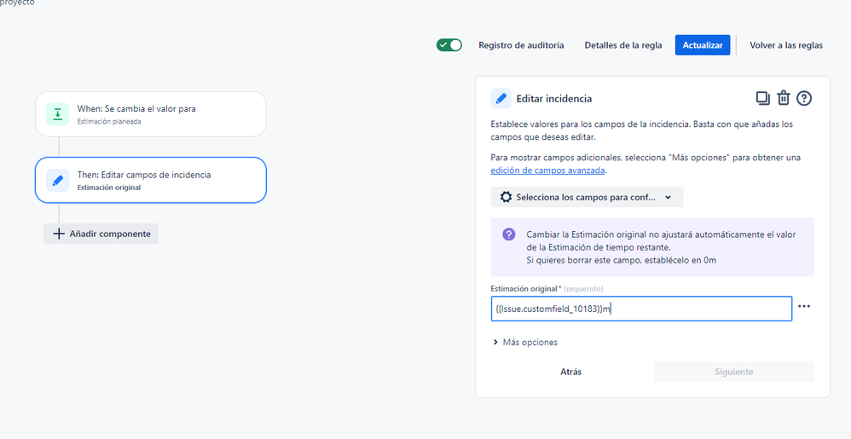
Task: Open Selecciona los campos para configurar dropdown
Action: (x=587, y=198)
